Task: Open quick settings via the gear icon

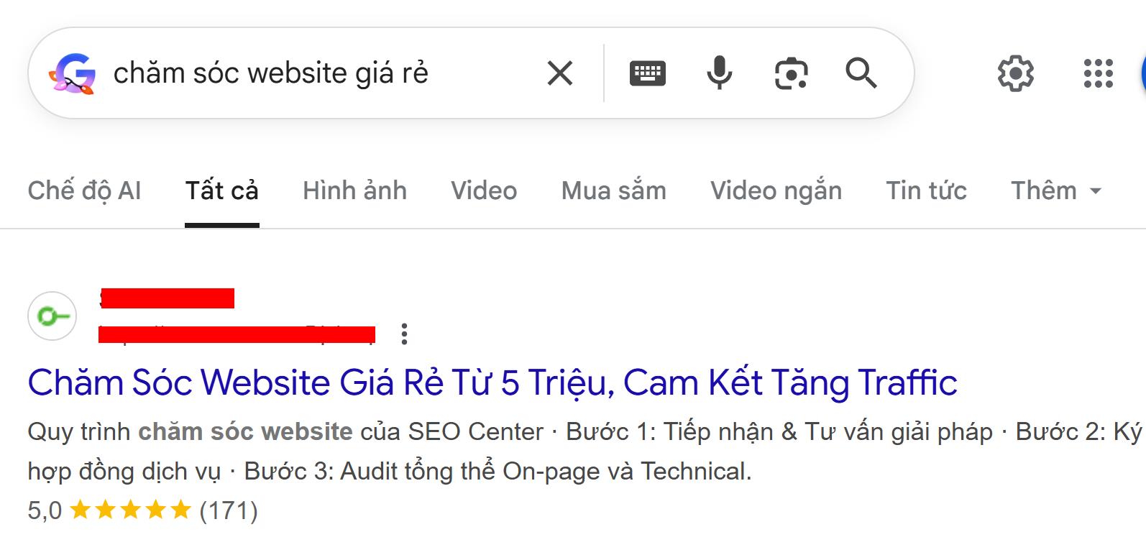Action: point(1016,72)
